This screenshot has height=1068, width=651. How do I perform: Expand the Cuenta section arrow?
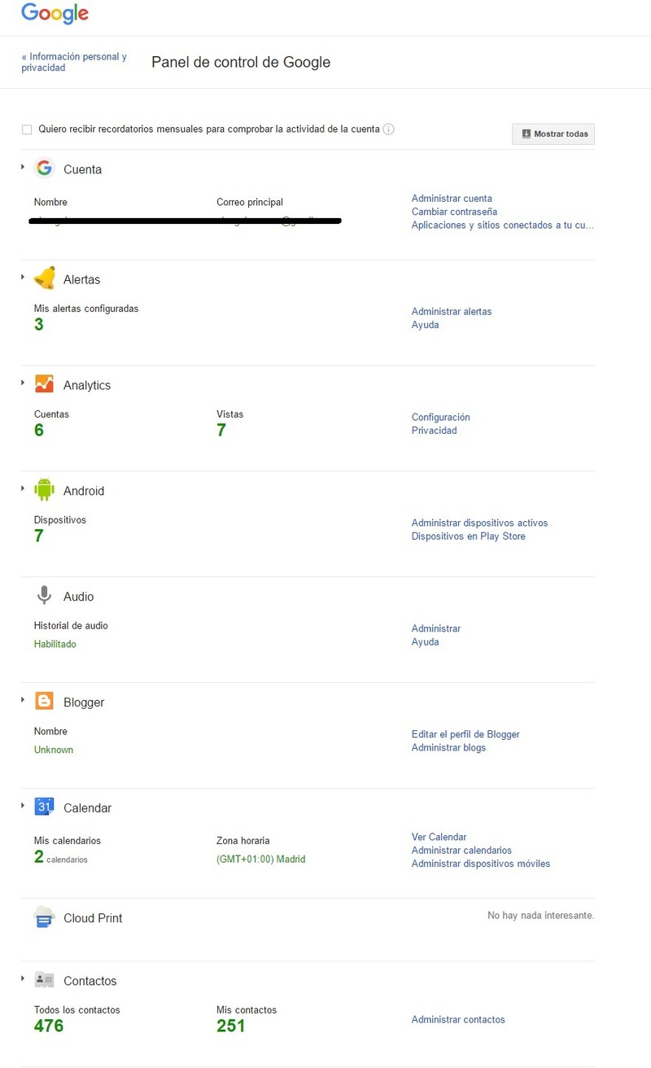[x=23, y=167]
